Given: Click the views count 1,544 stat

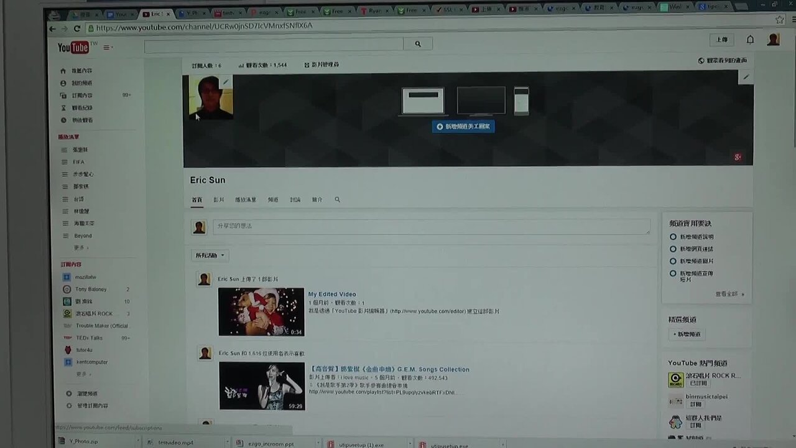Looking at the screenshot, I should pyautogui.click(x=262, y=65).
